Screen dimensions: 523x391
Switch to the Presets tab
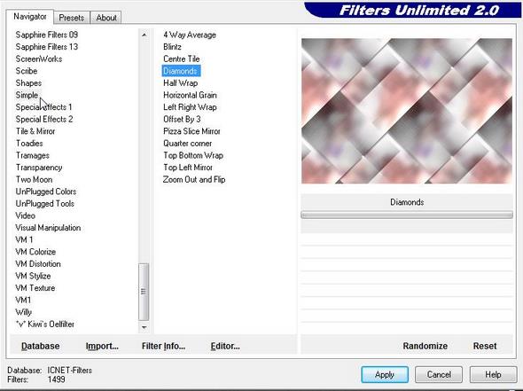click(x=72, y=18)
